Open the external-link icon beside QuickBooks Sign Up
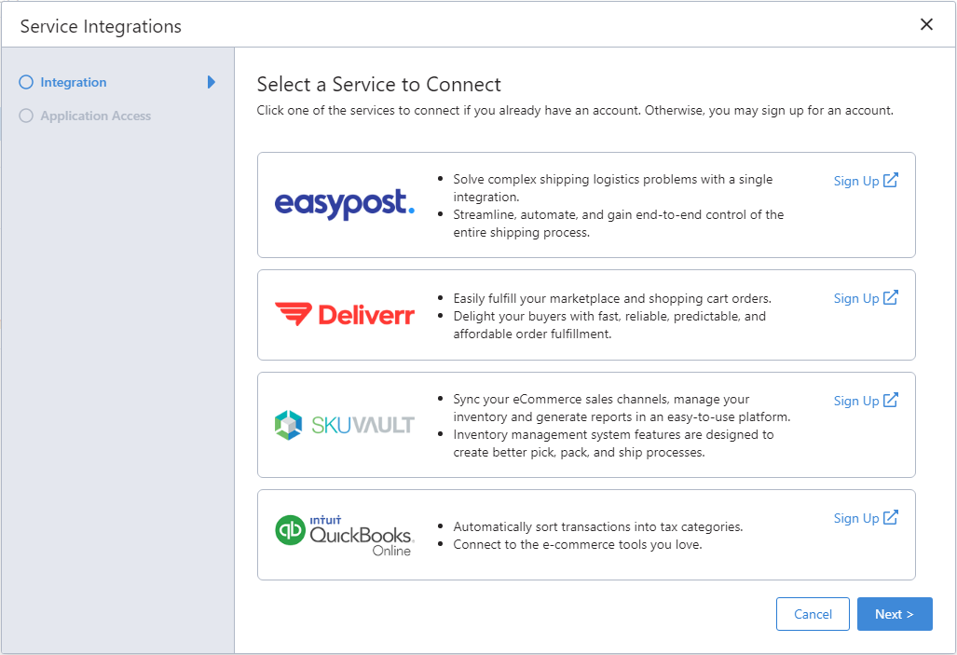Viewport: 957px width, 655px height. [x=892, y=516]
